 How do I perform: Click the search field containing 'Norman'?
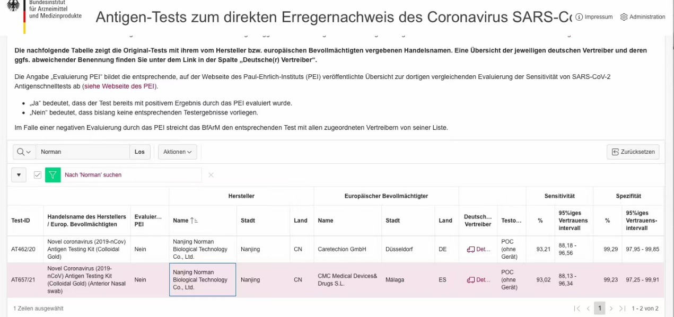point(82,152)
